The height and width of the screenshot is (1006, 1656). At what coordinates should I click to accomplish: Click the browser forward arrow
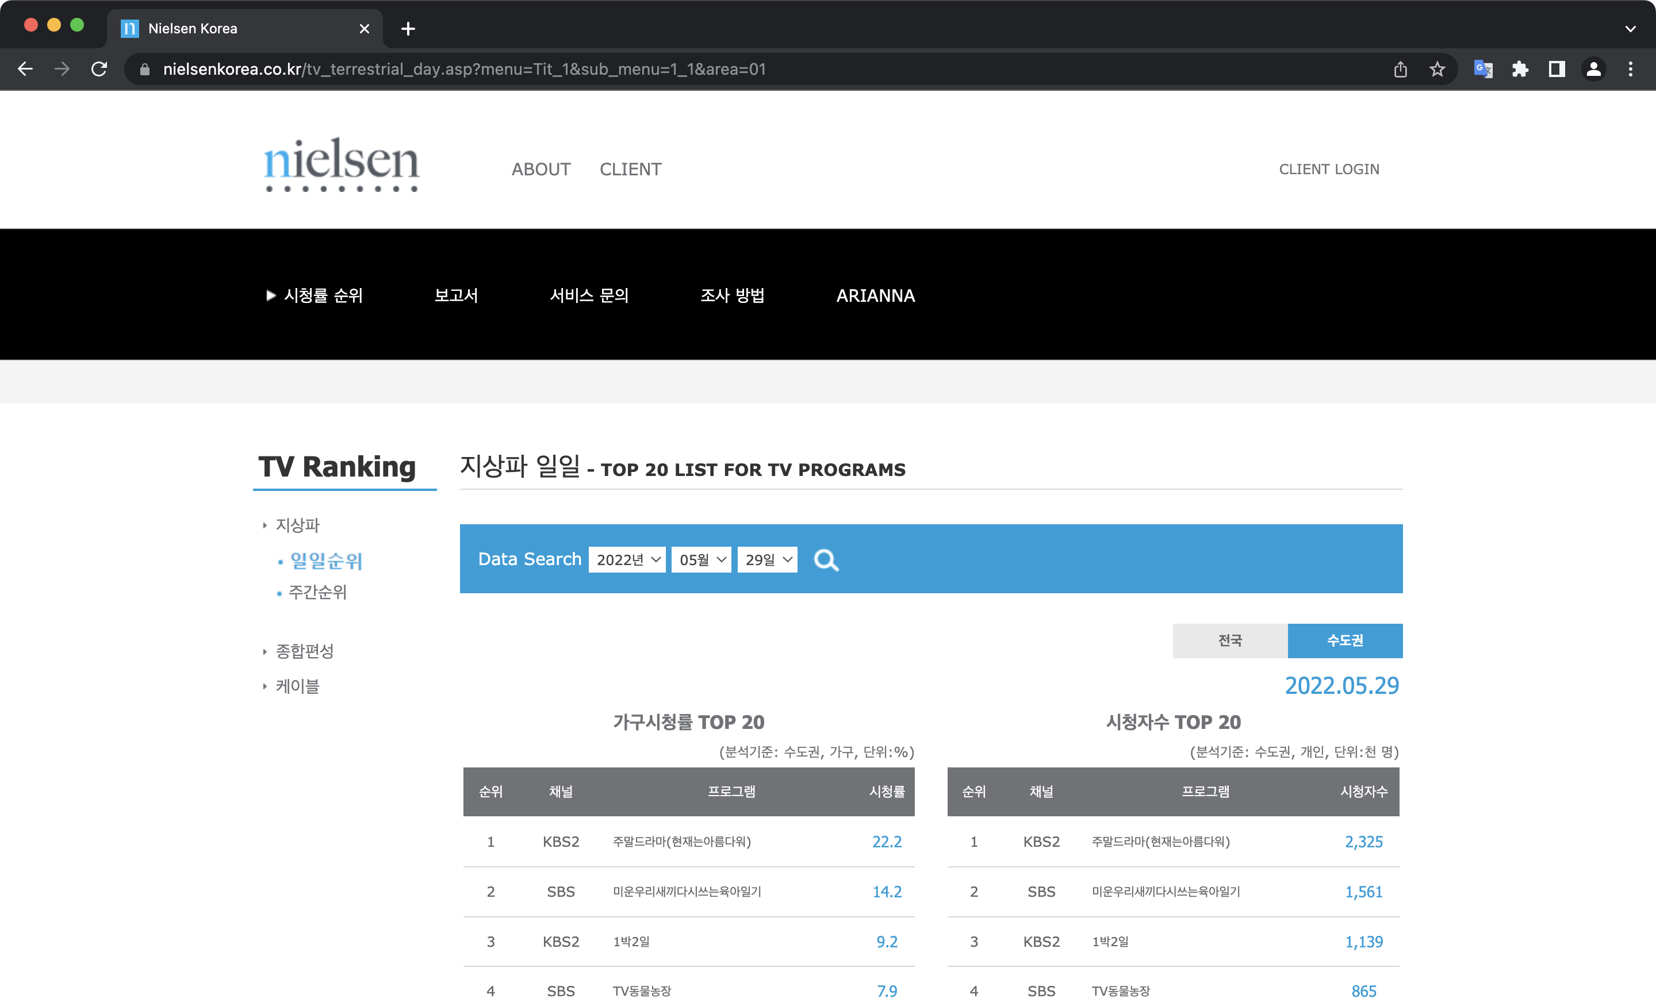(62, 69)
